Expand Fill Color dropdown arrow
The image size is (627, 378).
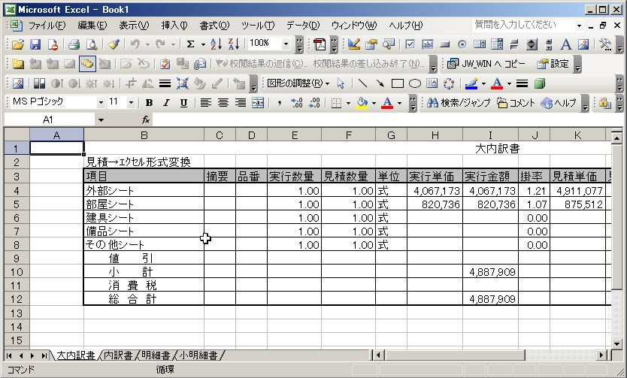[374, 103]
